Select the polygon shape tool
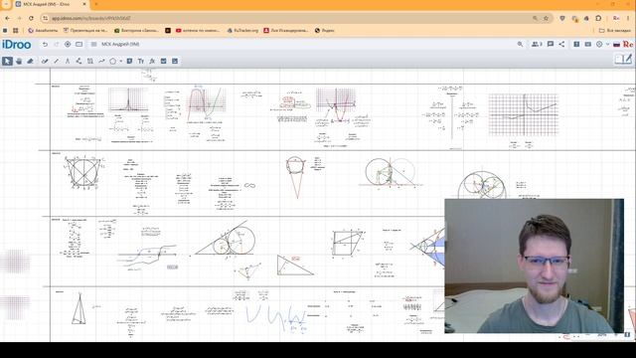This screenshot has height=358, width=636. (112, 61)
